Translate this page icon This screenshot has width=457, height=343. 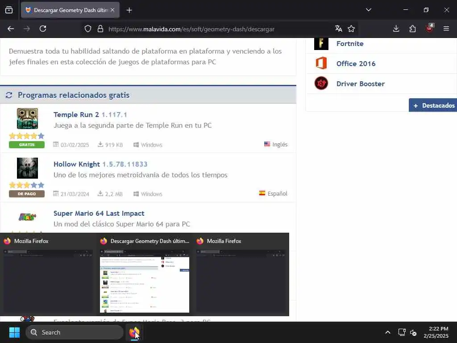(338, 29)
